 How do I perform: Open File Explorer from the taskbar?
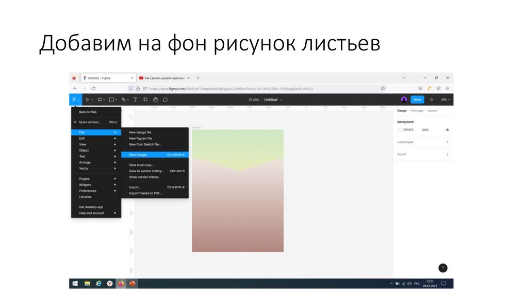(87, 284)
